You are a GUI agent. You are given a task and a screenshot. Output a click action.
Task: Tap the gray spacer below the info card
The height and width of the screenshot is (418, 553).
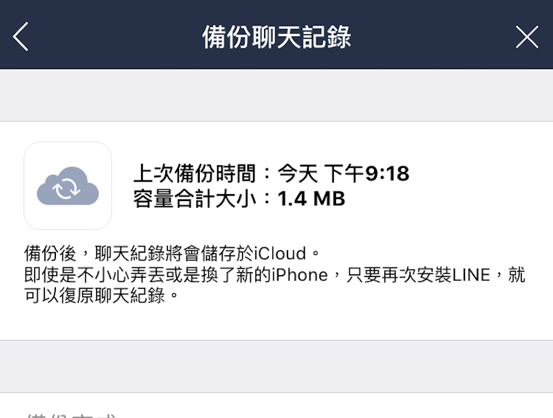[x=276, y=366]
